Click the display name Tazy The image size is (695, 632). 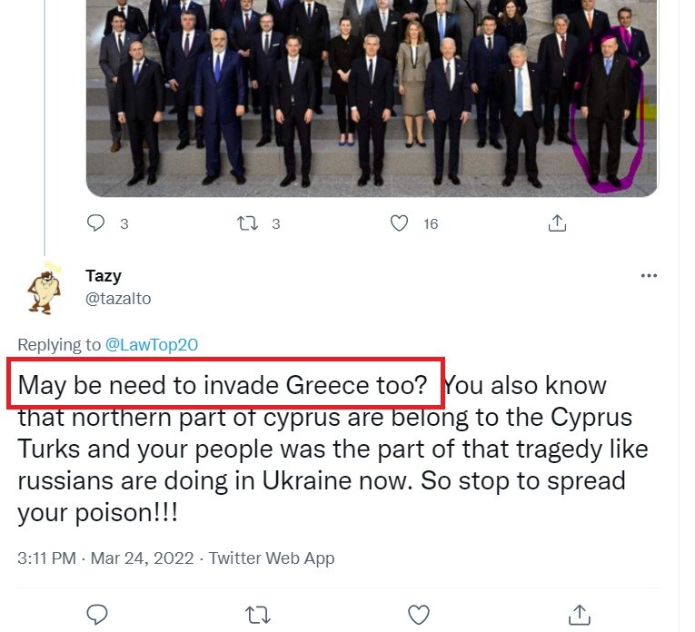(x=104, y=276)
